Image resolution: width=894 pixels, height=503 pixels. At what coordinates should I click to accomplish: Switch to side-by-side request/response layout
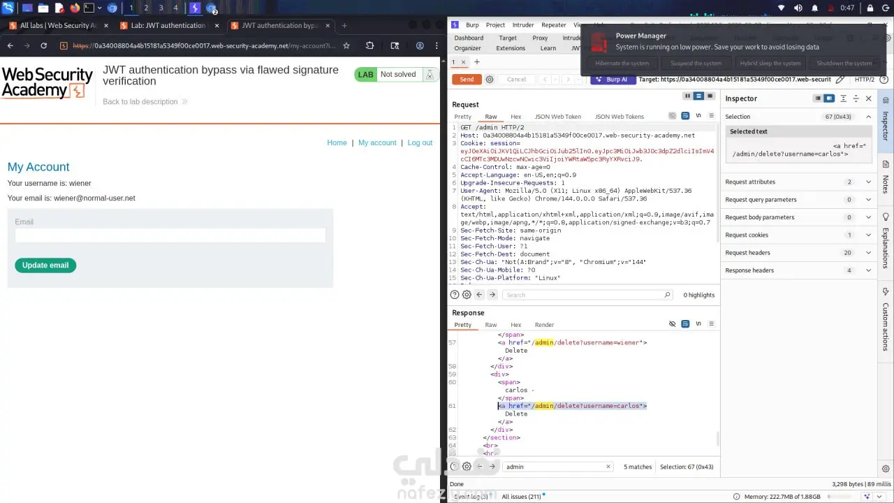pos(687,96)
